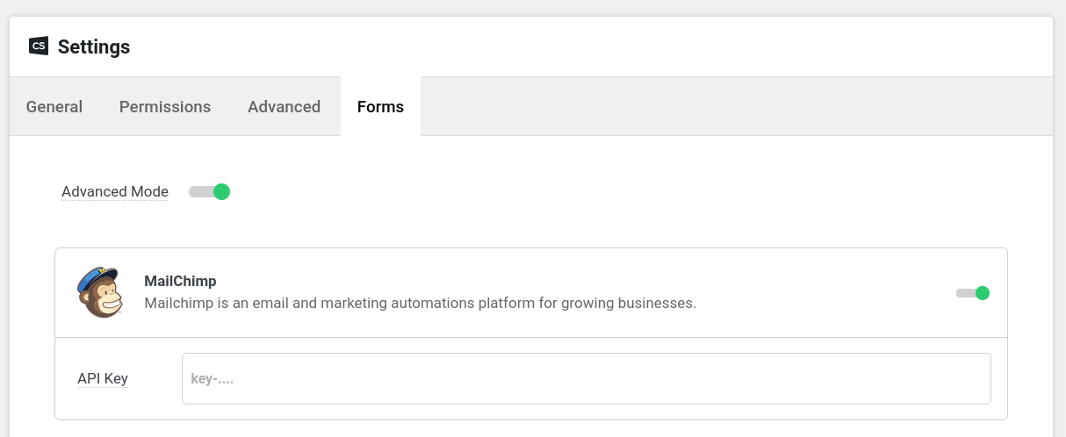Click the CS logo icon beside Settings

click(39, 47)
